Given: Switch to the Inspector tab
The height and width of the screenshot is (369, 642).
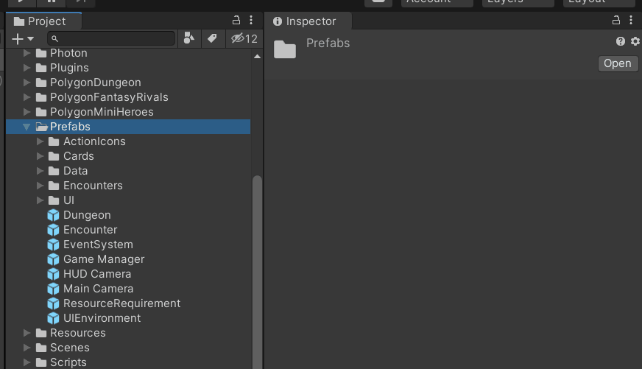Looking at the screenshot, I should click(308, 21).
